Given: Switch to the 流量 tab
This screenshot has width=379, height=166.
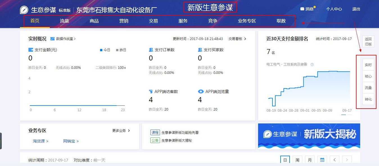Looking at the screenshot, I should 64,21.
